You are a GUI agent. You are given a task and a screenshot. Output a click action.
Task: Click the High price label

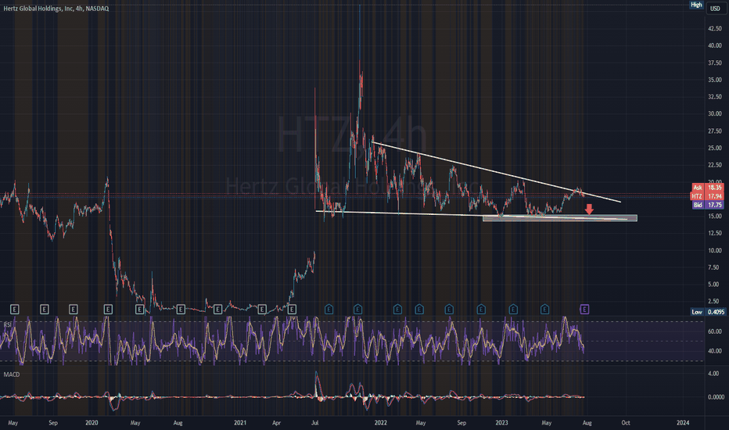point(696,5)
